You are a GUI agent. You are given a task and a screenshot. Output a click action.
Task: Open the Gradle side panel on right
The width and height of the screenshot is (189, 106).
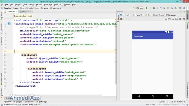point(188,26)
